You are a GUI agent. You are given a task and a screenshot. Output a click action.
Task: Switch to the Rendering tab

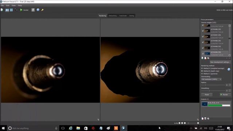pos(103,16)
